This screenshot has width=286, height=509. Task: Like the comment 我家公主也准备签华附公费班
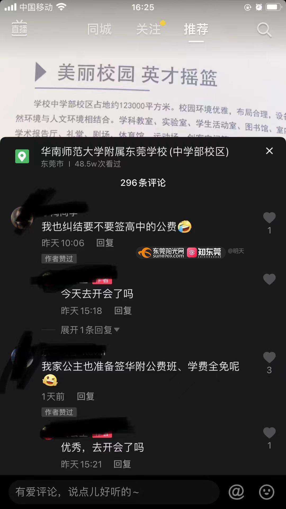coord(269,357)
